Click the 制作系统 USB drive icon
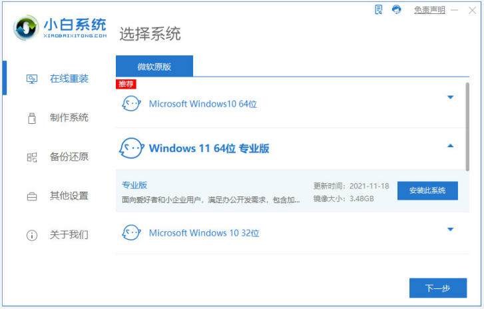 click(x=31, y=118)
